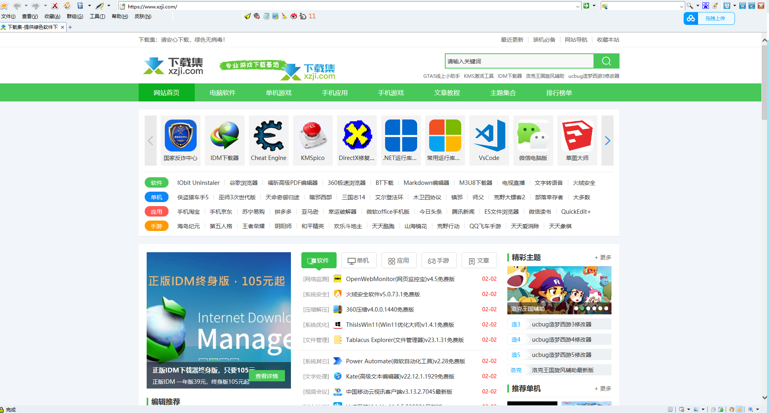Select the 排行榜单 navigation tab
Viewport: 769px width, 413px height.
click(559, 93)
